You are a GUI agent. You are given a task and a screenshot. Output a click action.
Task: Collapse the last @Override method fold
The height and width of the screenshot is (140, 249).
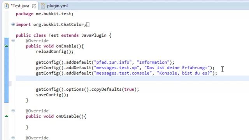[13, 137]
